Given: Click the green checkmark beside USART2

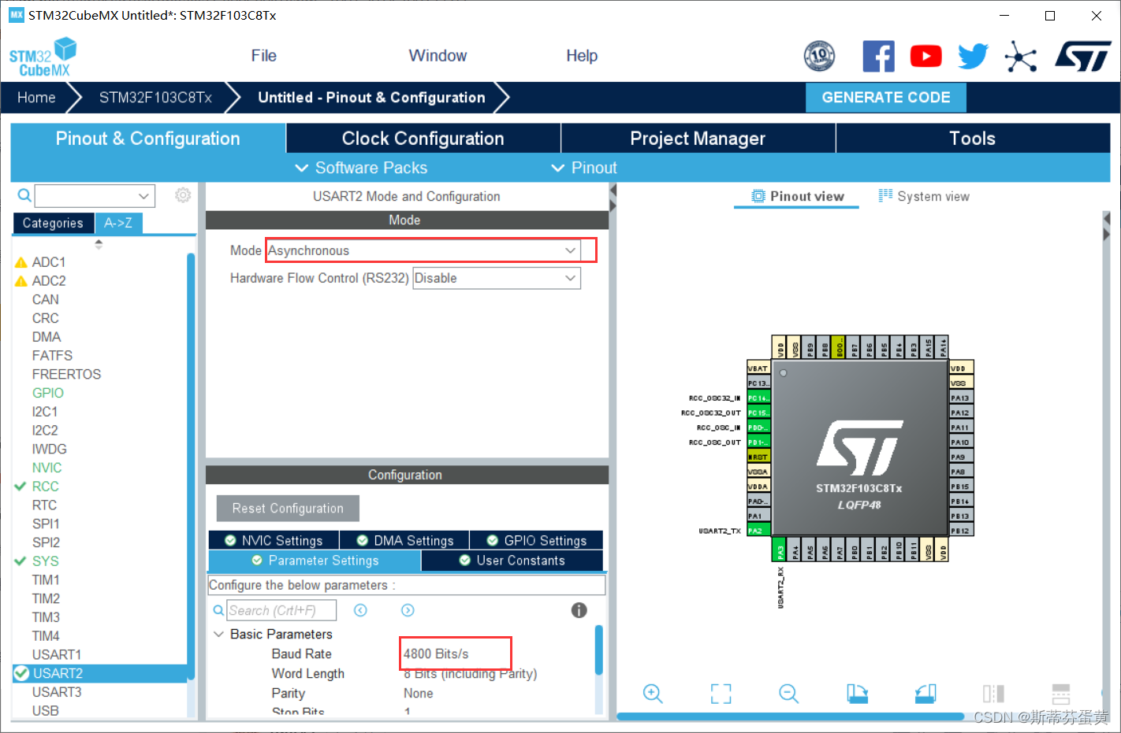Looking at the screenshot, I should 20,673.
